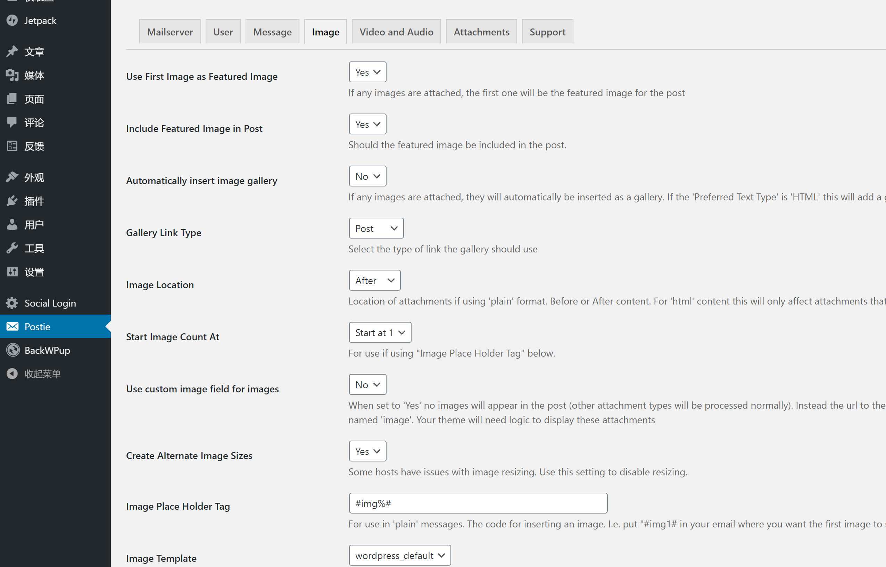Open the Attachments tab
This screenshot has width=886, height=567.
(x=481, y=32)
